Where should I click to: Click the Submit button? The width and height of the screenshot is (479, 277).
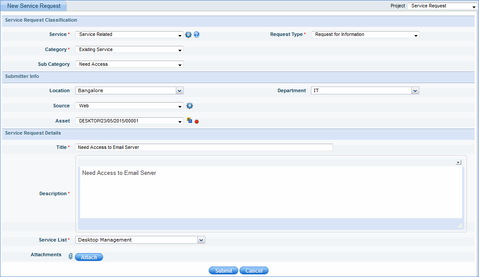tap(223, 270)
